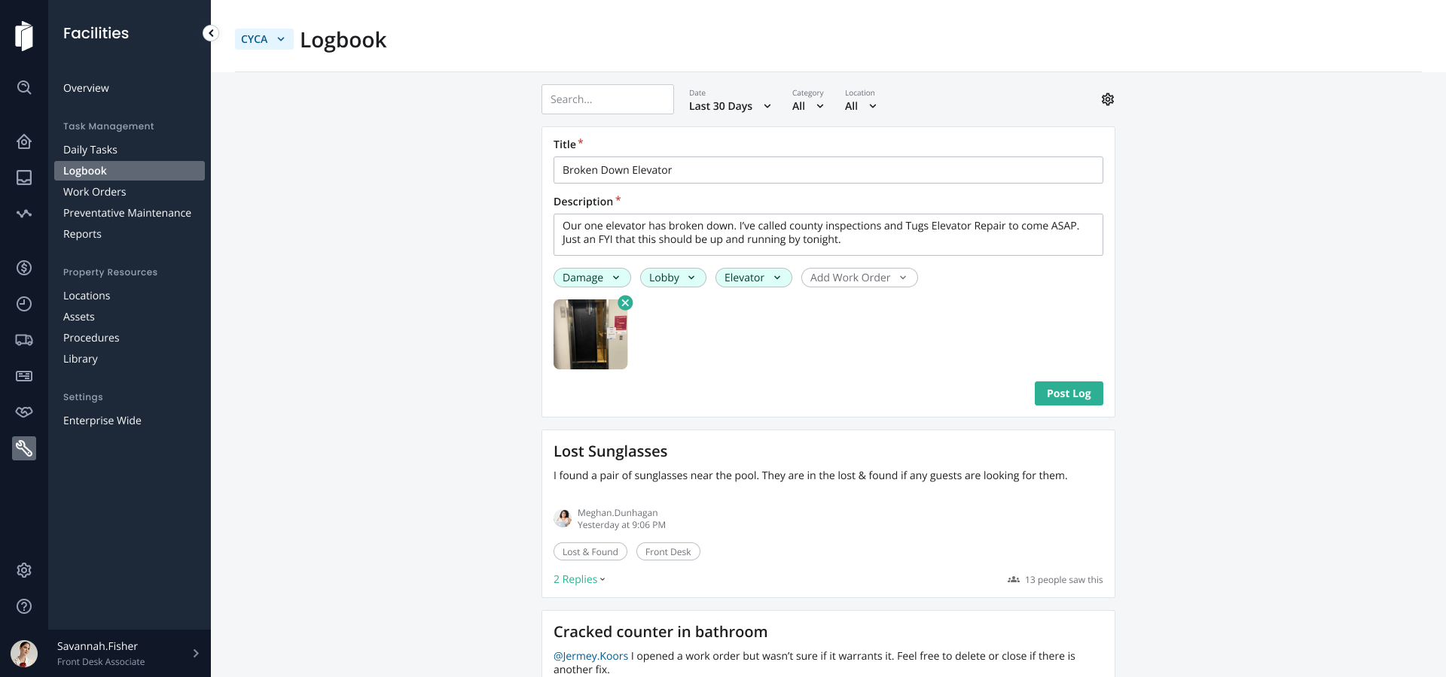Click the delivery truck icon in left rail
Viewport: 1446px width, 677px height.
coord(24,340)
